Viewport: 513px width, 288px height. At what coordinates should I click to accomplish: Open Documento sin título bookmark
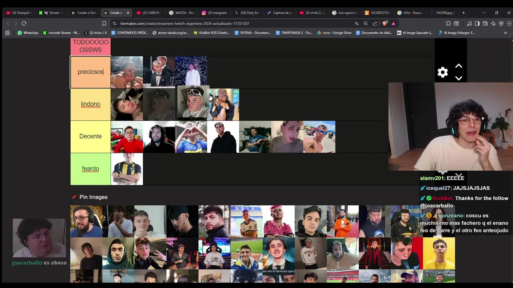click(374, 33)
